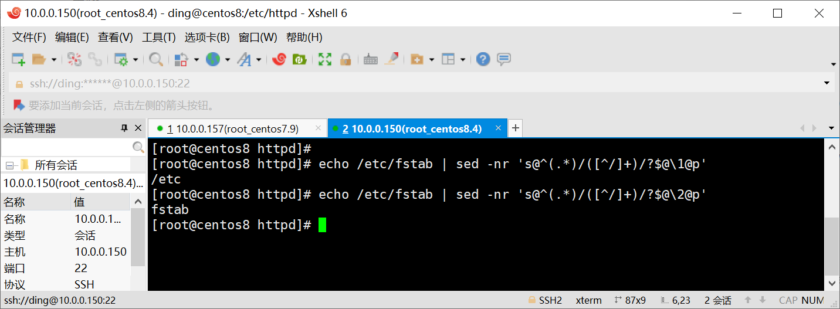
Task: Click the New session icon in toolbar
Action: (18, 59)
